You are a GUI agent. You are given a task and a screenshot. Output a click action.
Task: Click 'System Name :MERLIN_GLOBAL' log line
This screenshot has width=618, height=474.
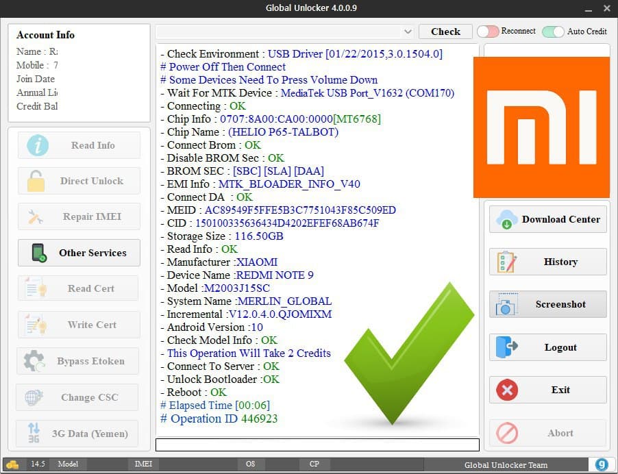pyautogui.click(x=246, y=301)
